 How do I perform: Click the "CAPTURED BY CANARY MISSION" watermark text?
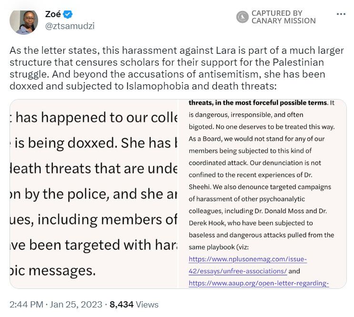283,17
